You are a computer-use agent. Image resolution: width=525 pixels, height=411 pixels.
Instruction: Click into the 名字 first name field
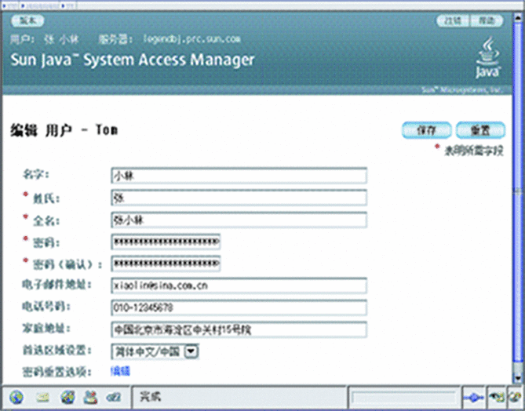(x=239, y=176)
